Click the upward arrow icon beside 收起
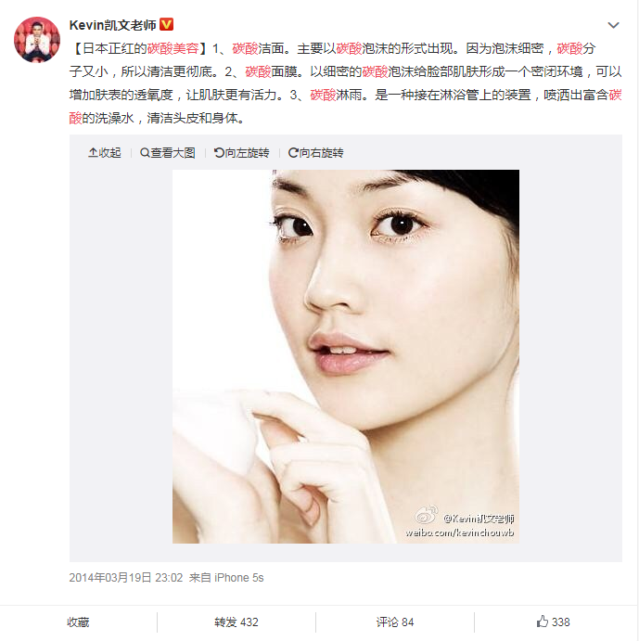 (93, 153)
